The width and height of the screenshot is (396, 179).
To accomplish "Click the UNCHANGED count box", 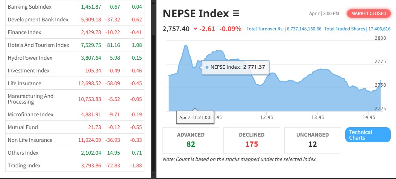I will (313, 140).
